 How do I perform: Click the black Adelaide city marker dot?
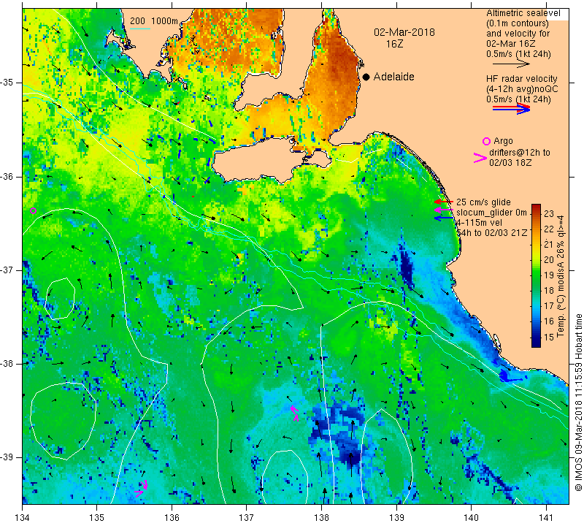(x=366, y=77)
